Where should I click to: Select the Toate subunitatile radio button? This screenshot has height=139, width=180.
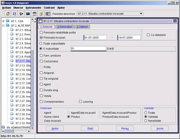point(41,43)
